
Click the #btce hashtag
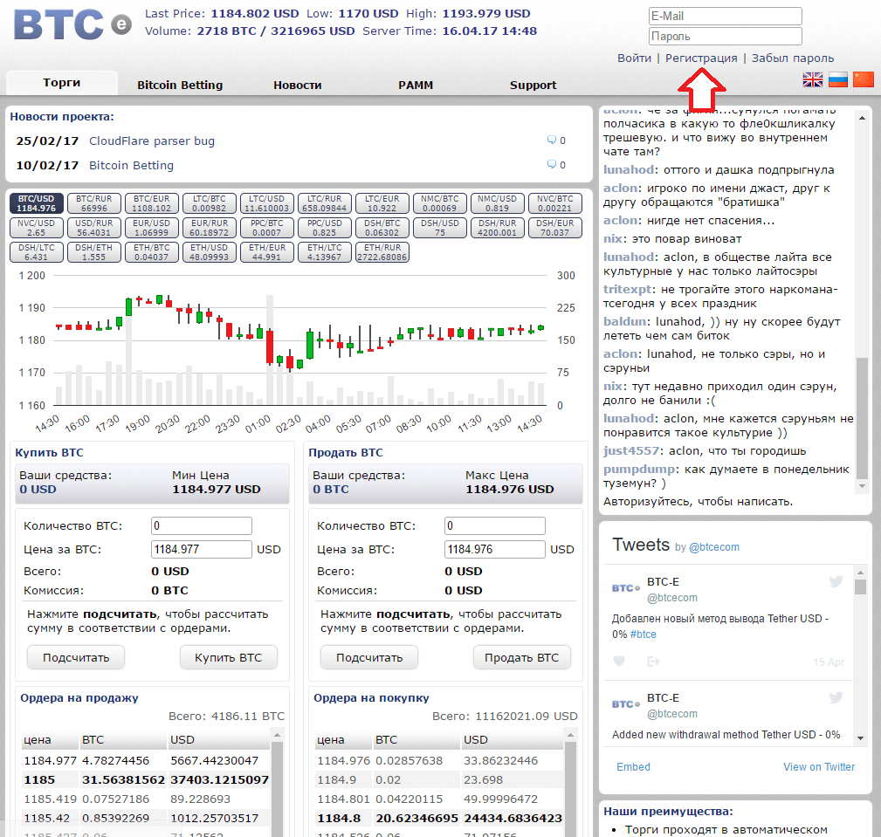[644, 635]
